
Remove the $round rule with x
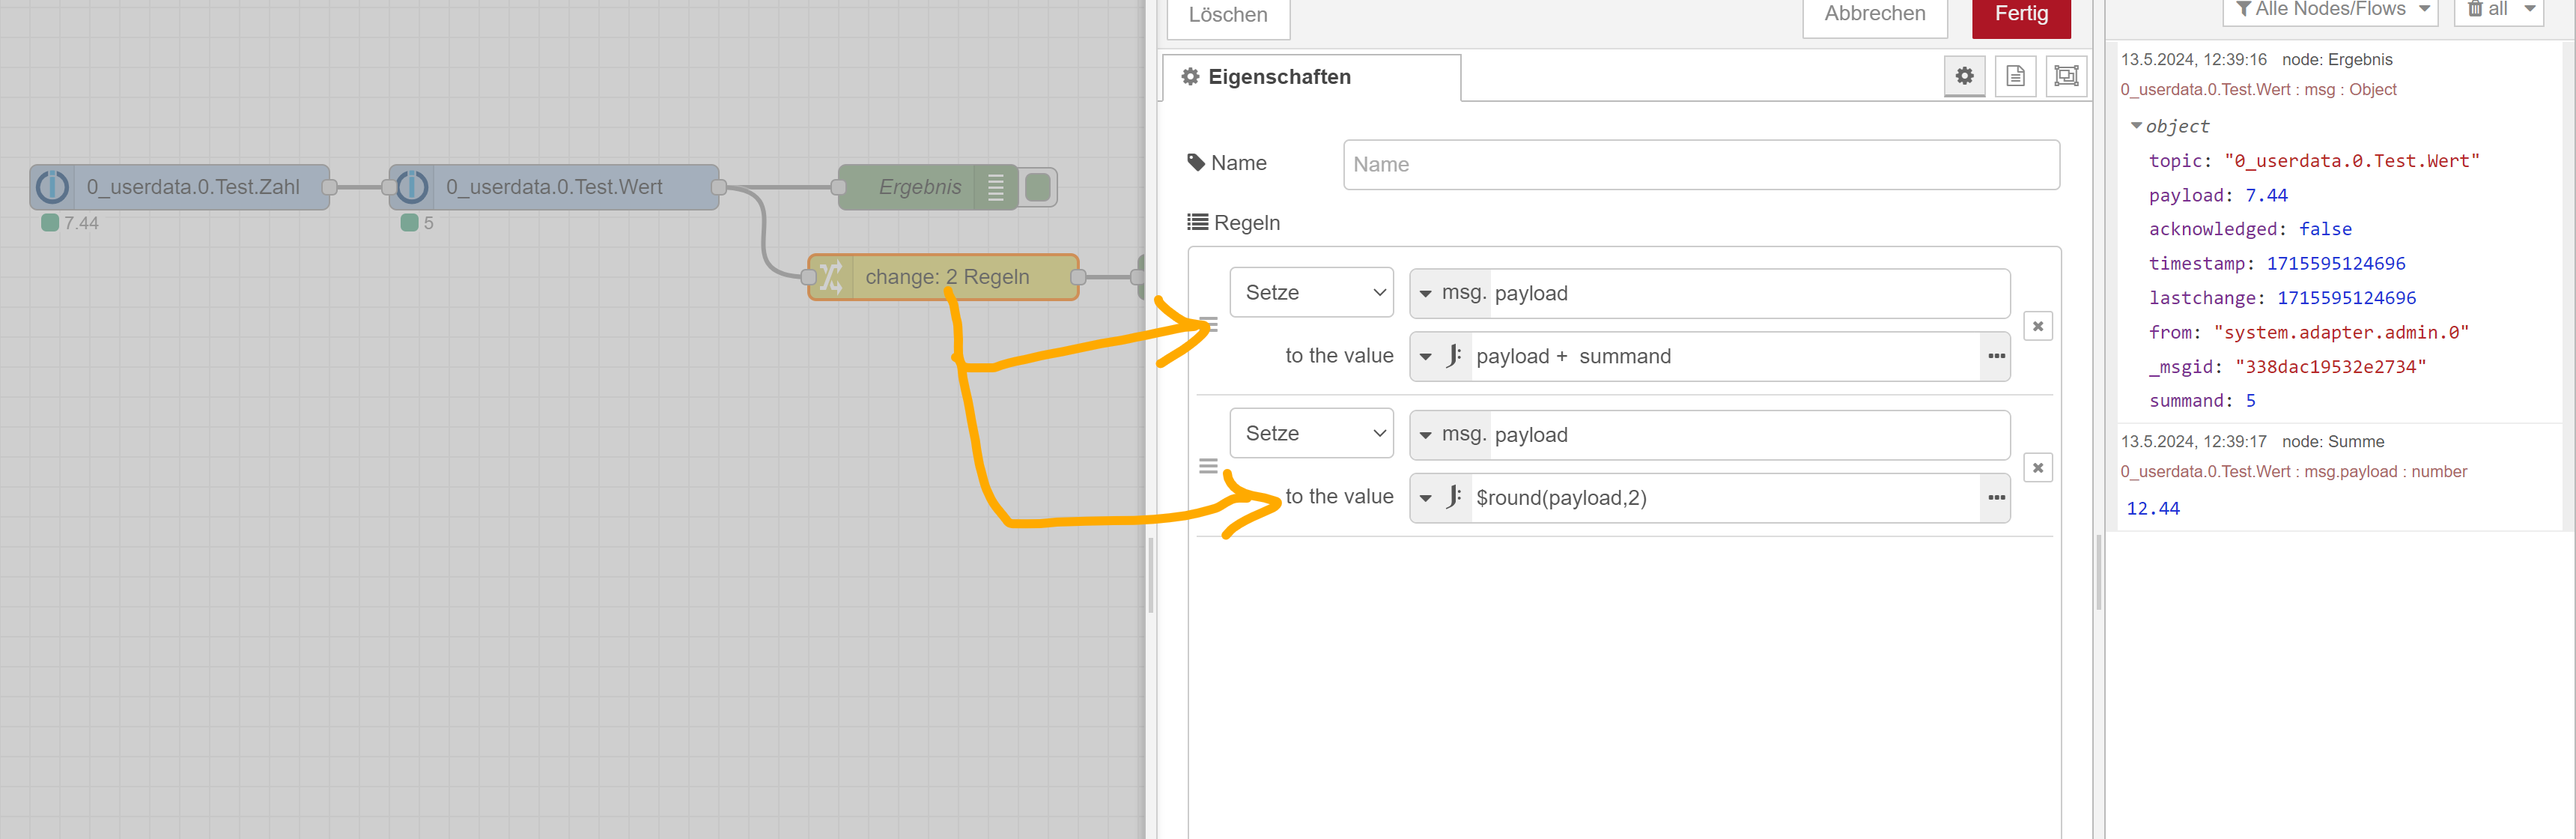coord(2037,468)
